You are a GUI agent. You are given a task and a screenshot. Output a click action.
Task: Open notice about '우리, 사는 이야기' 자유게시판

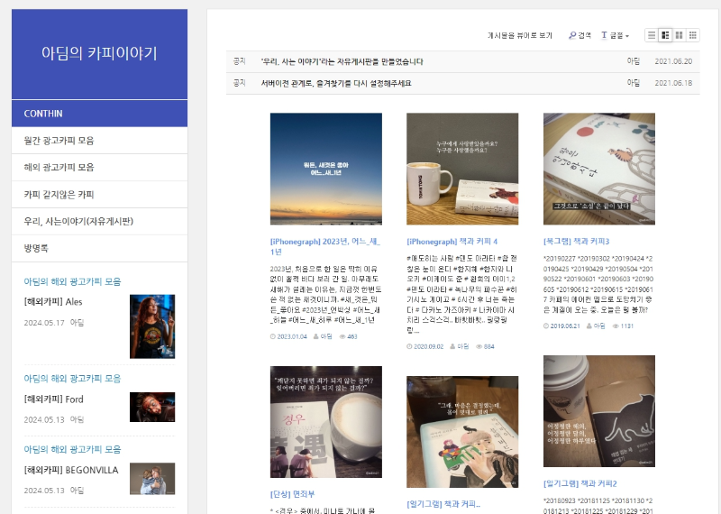pyautogui.click(x=342, y=61)
